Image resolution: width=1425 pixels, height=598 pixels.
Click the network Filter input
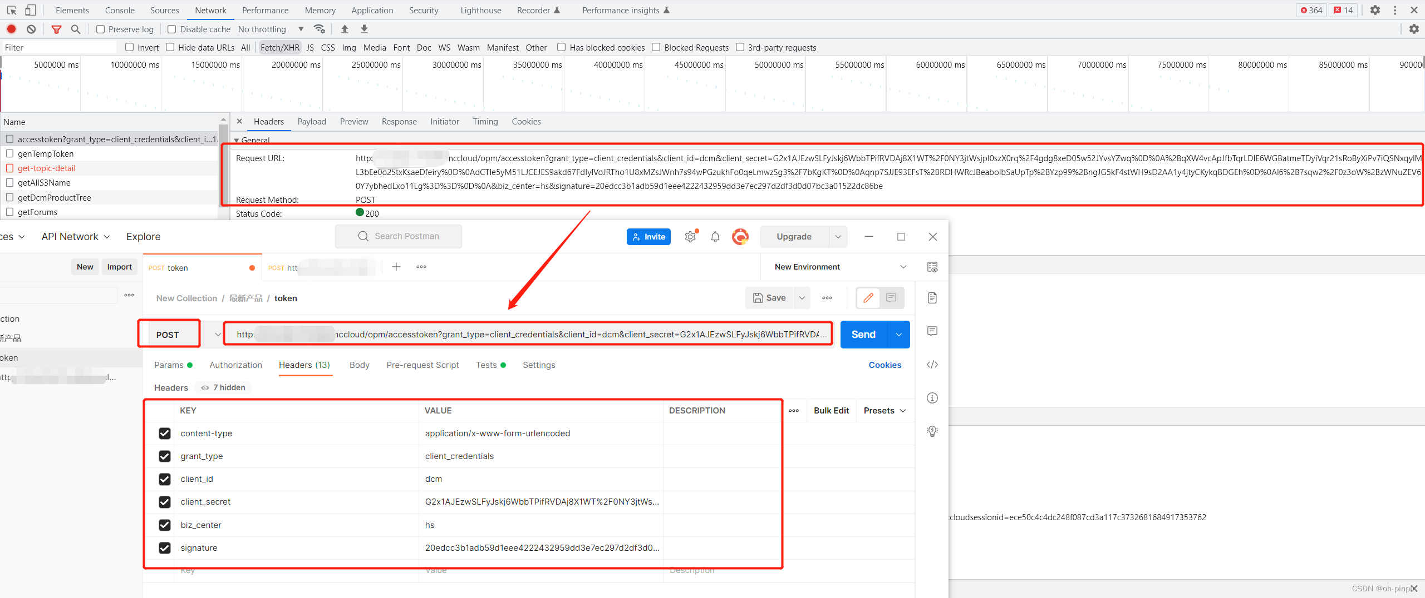(x=59, y=47)
